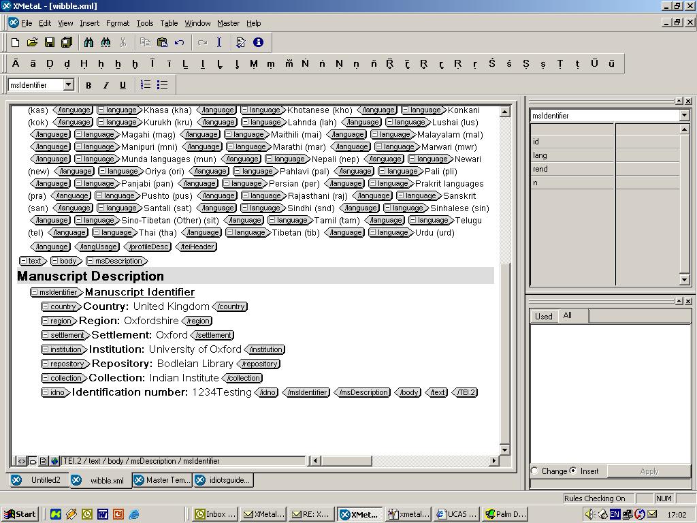
Task: Click the Find Next binoculars icon
Action: pyautogui.click(x=106, y=42)
